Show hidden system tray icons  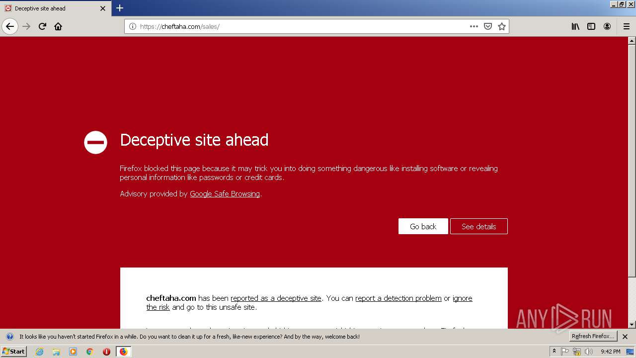tap(554, 352)
